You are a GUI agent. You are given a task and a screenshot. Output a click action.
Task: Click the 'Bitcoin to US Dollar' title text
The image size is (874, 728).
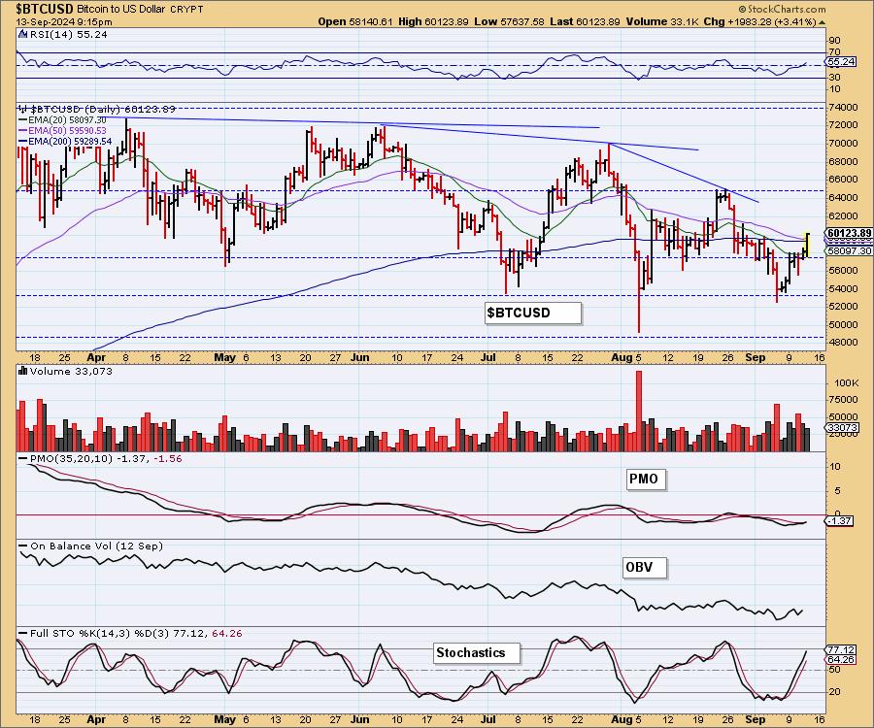click(x=122, y=10)
